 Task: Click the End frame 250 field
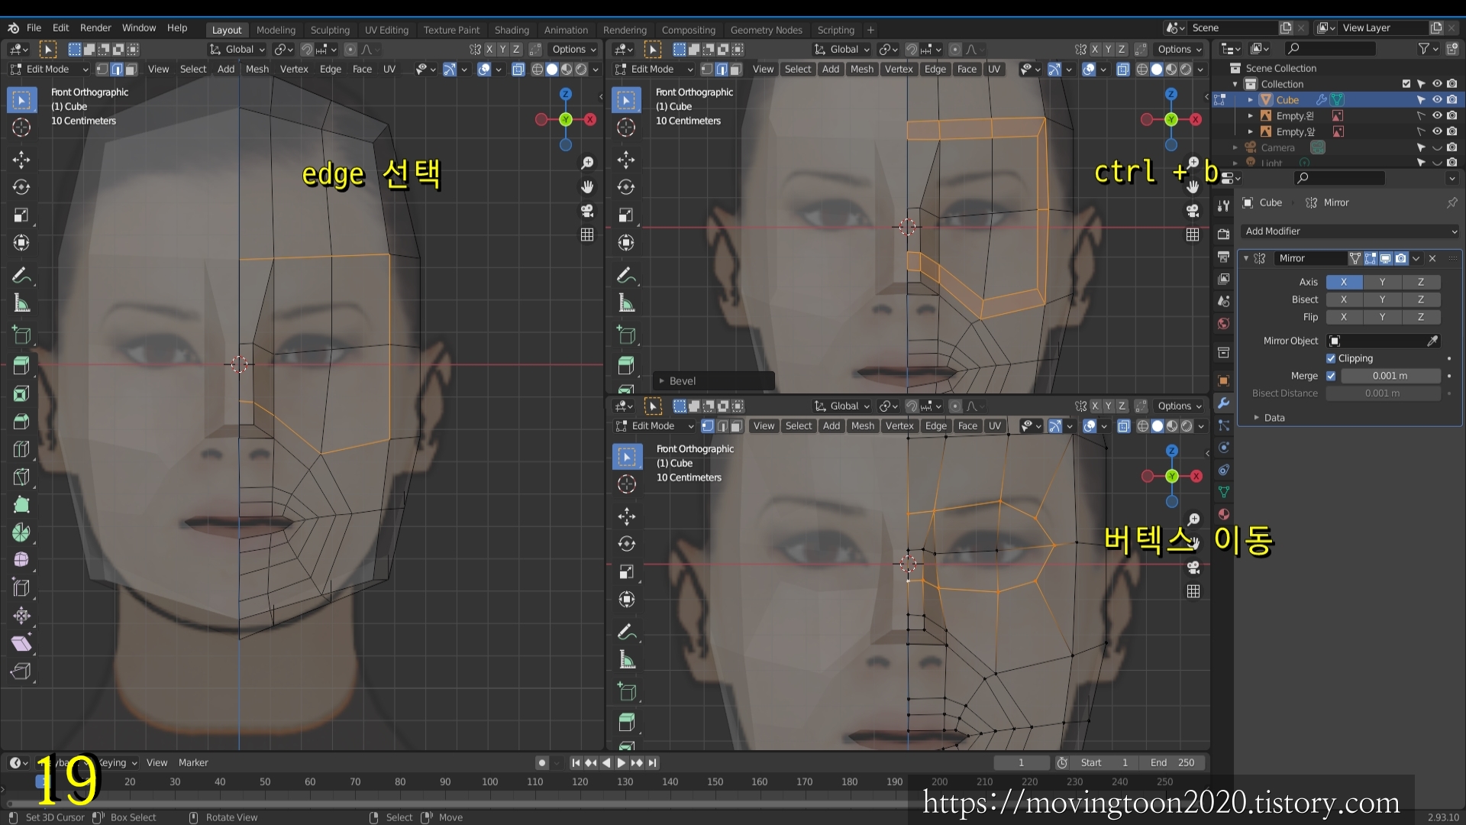pos(1173,762)
